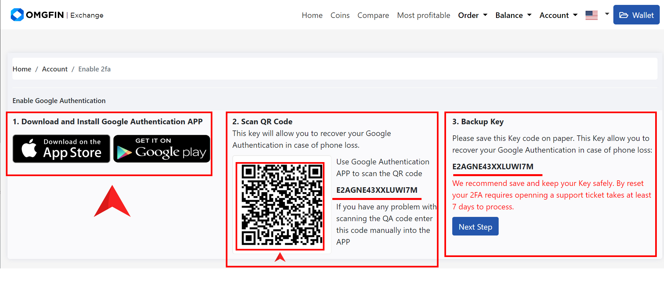
Task: Click the 2. Scan QR Code heading
Action: coord(262,122)
